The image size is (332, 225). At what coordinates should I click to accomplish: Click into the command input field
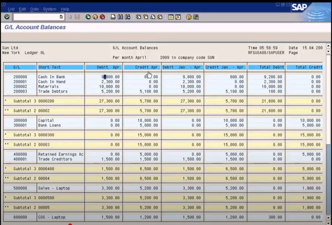click(36, 17)
